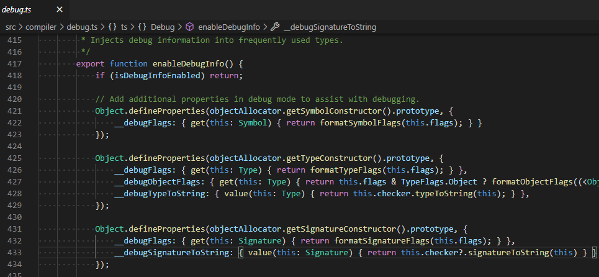Click line number 421 in the gutter
Screen dimensions: 599x277
14,111
